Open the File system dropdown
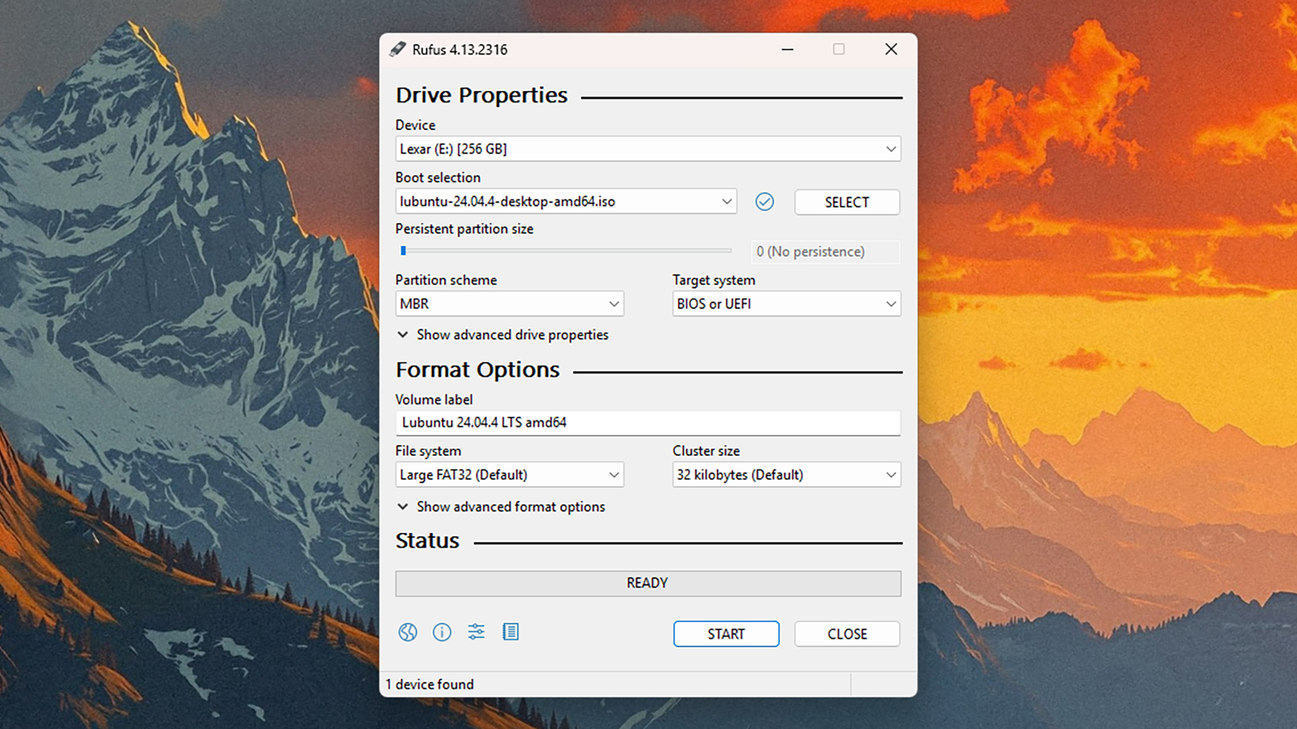The height and width of the screenshot is (729, 1297). 510,474
